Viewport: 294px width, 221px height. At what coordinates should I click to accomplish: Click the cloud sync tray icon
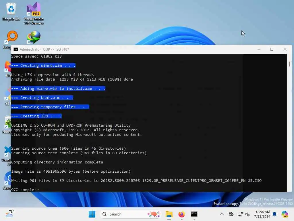(x=231, y=214)
